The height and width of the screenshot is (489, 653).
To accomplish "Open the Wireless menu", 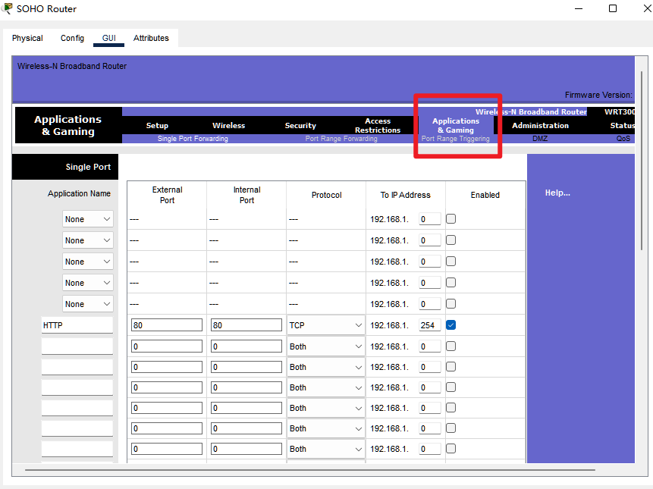I will point(228,125).
